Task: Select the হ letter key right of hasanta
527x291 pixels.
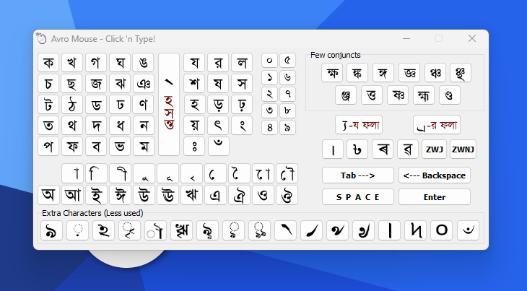Action: tap(194, 105)
